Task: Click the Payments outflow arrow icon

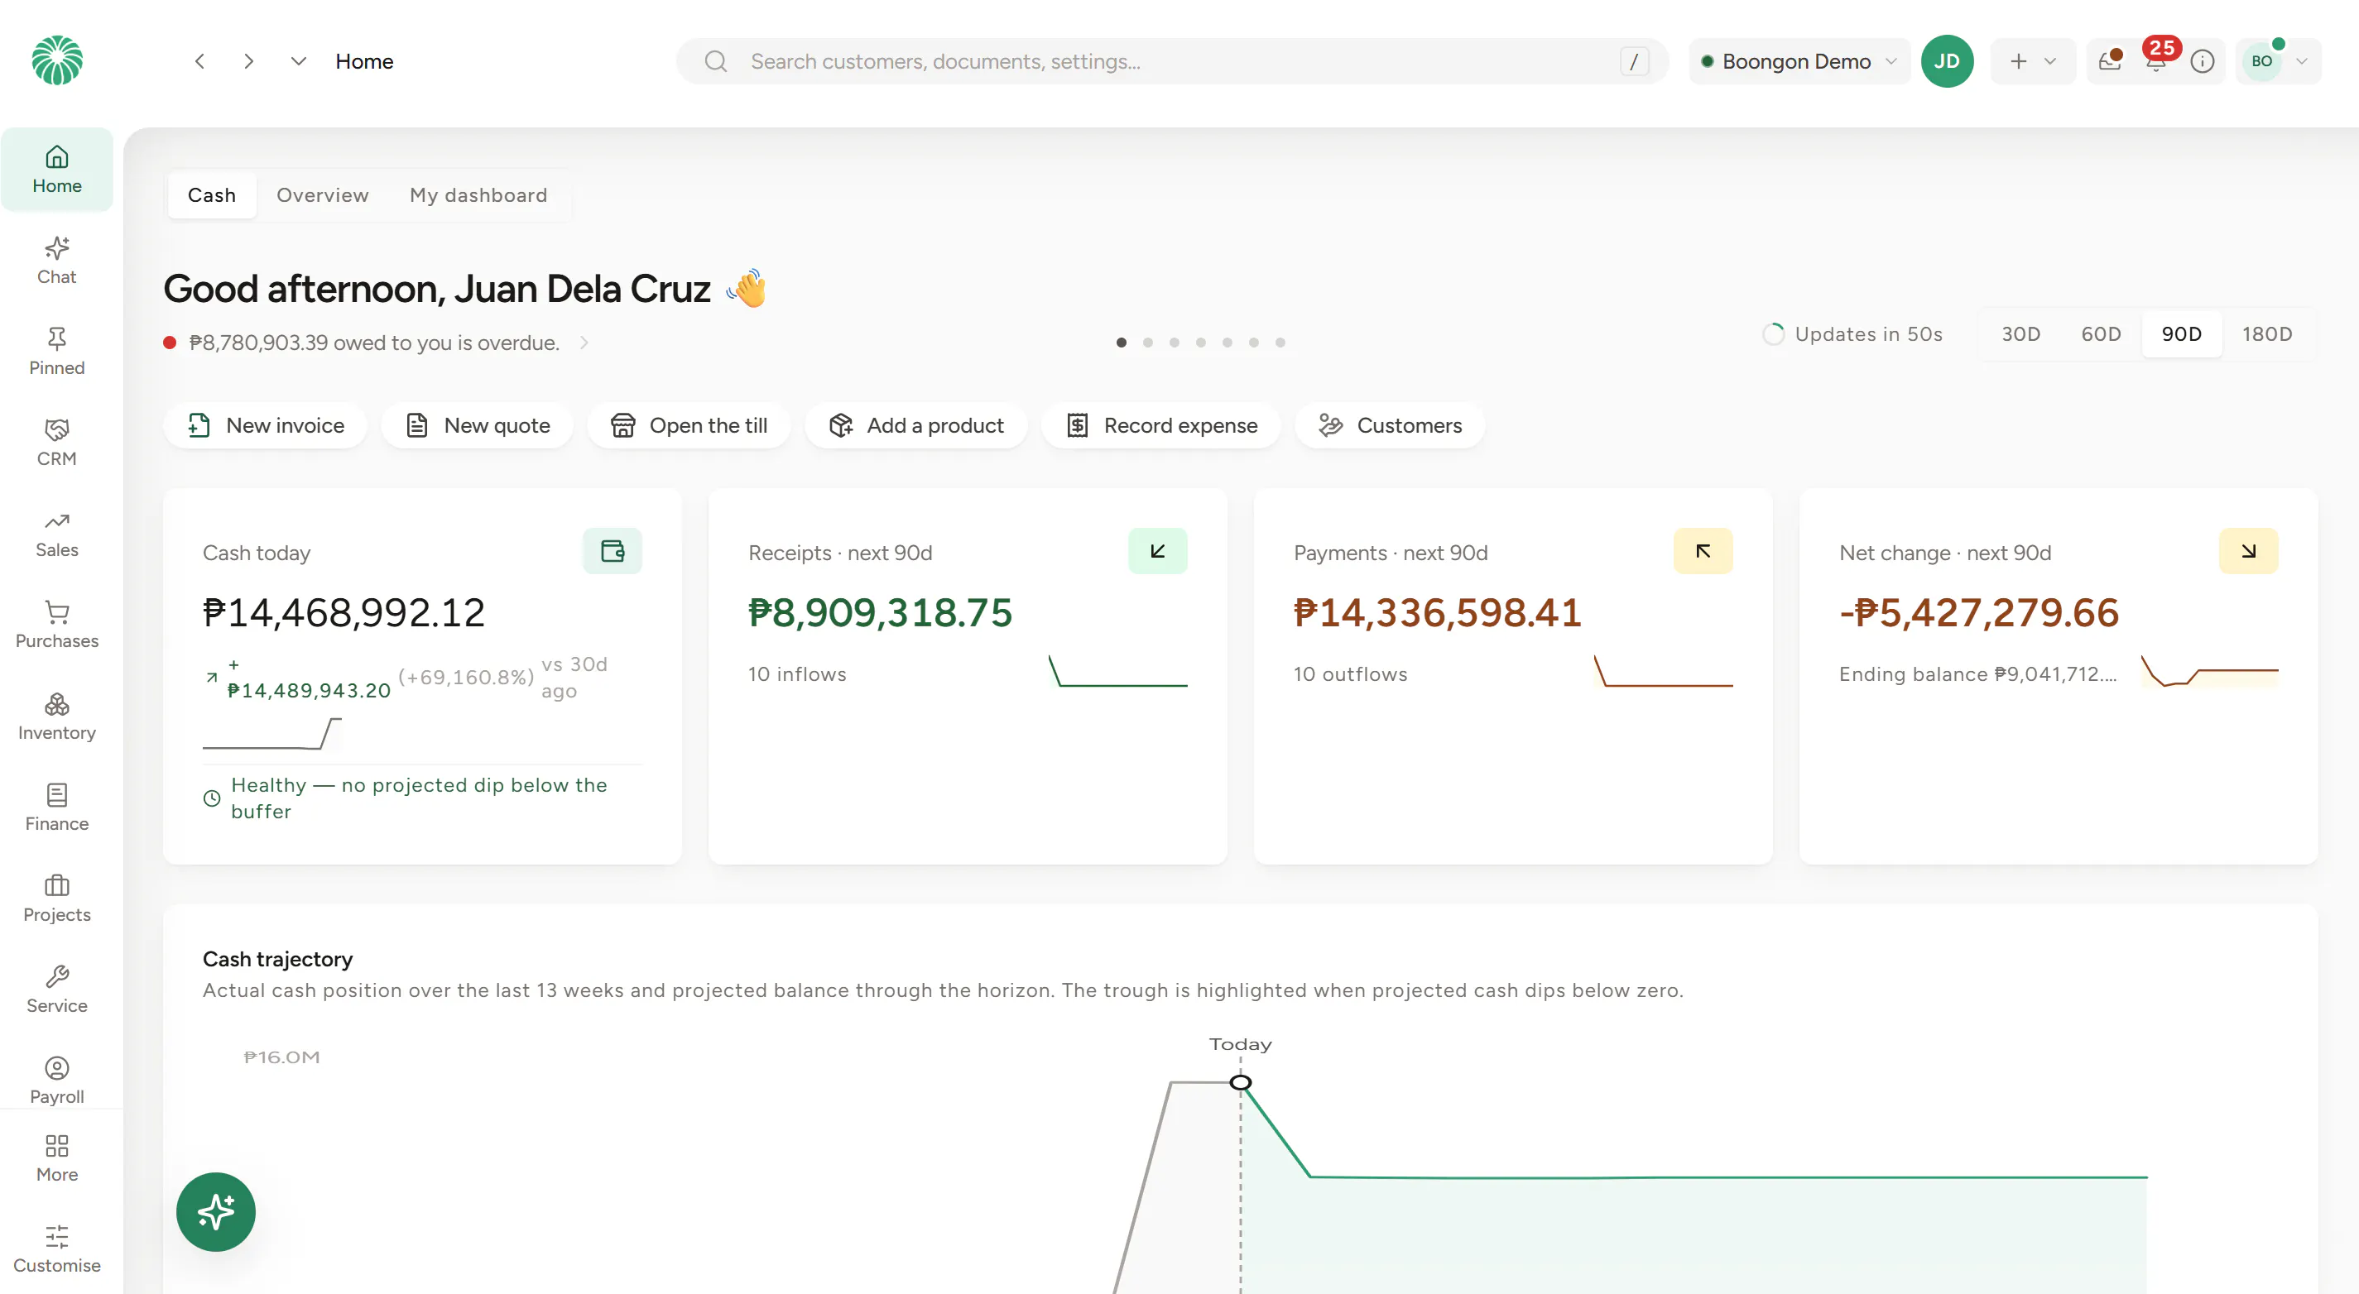Action: tap(1703, 551)
